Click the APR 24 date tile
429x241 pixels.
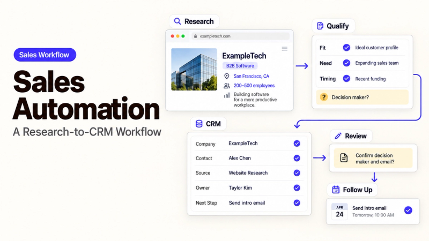click(339, 211)
